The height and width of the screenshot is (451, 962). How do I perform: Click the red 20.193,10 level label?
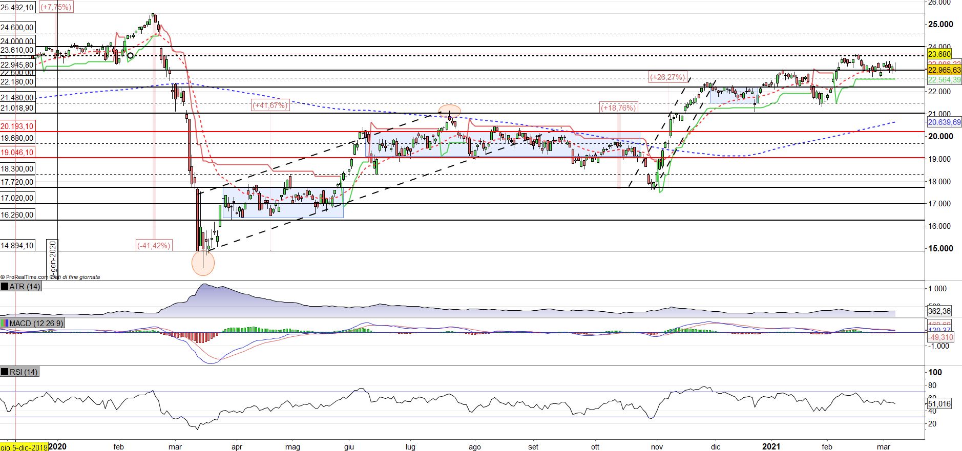click(x=17, y=126)
